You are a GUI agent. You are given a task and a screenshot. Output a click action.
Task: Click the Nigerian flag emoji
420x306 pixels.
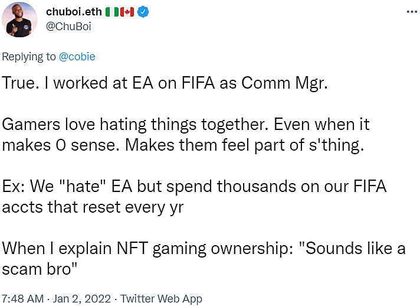point(113,12)
